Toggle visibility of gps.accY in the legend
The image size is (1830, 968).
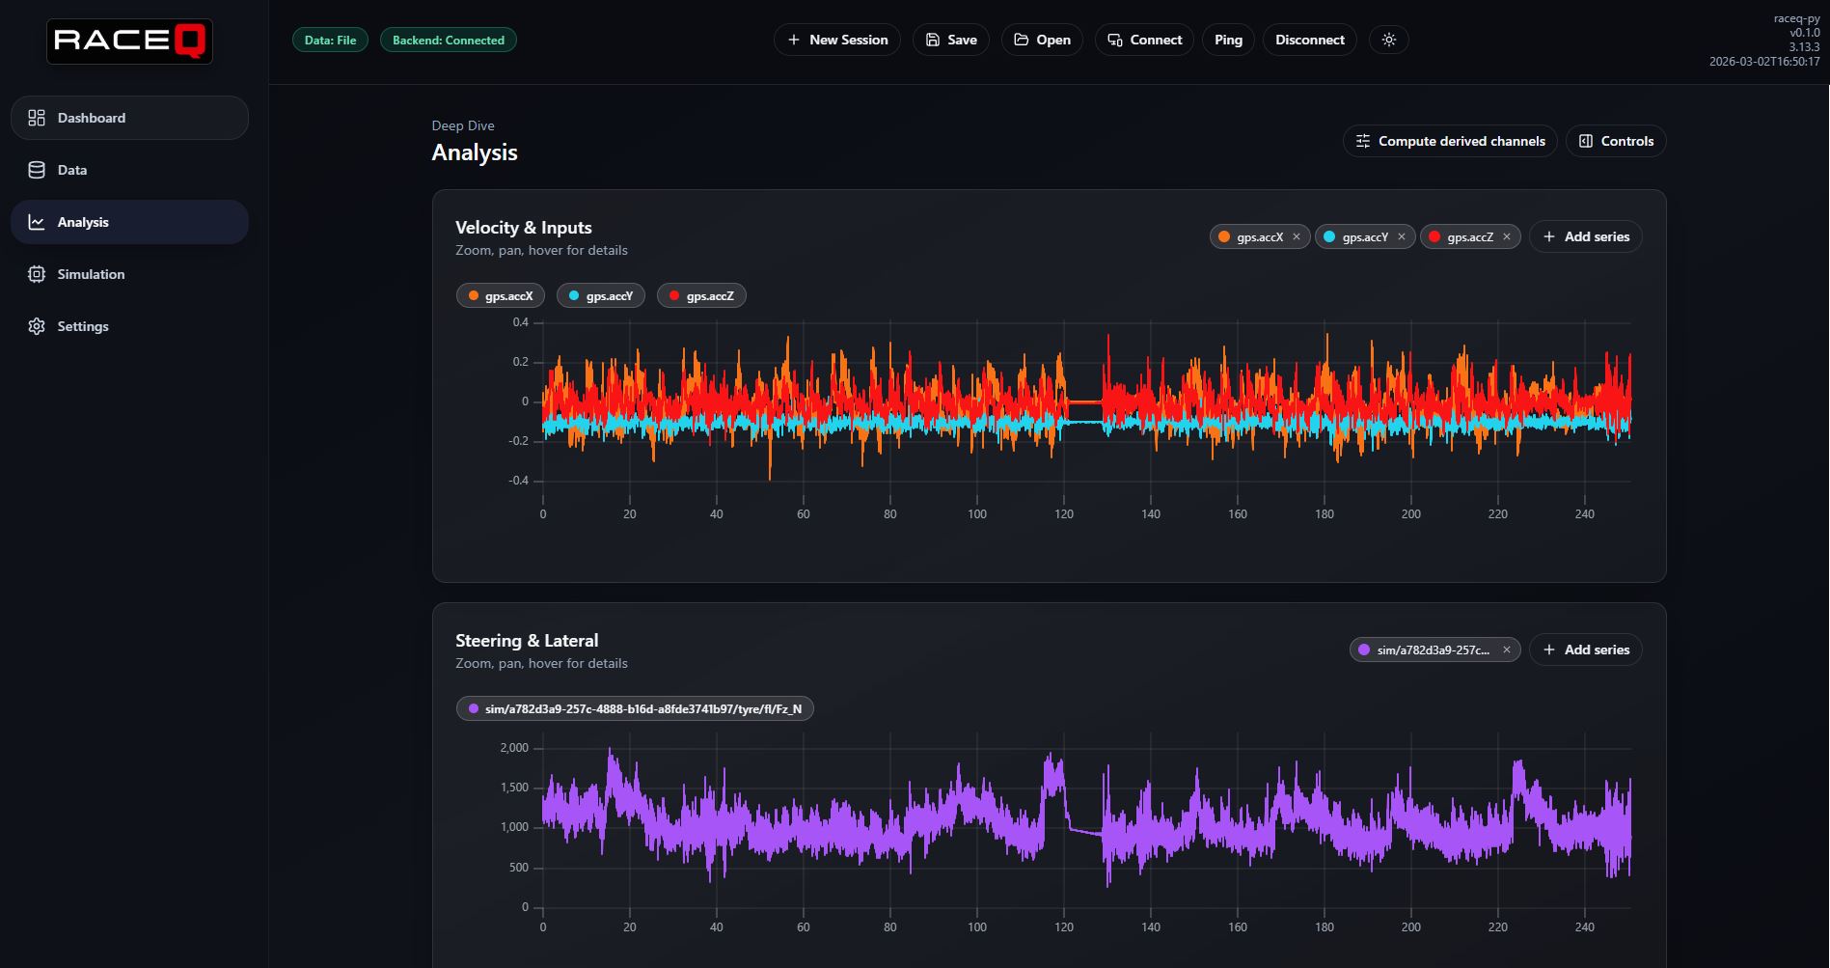click(x=600, y=295)
